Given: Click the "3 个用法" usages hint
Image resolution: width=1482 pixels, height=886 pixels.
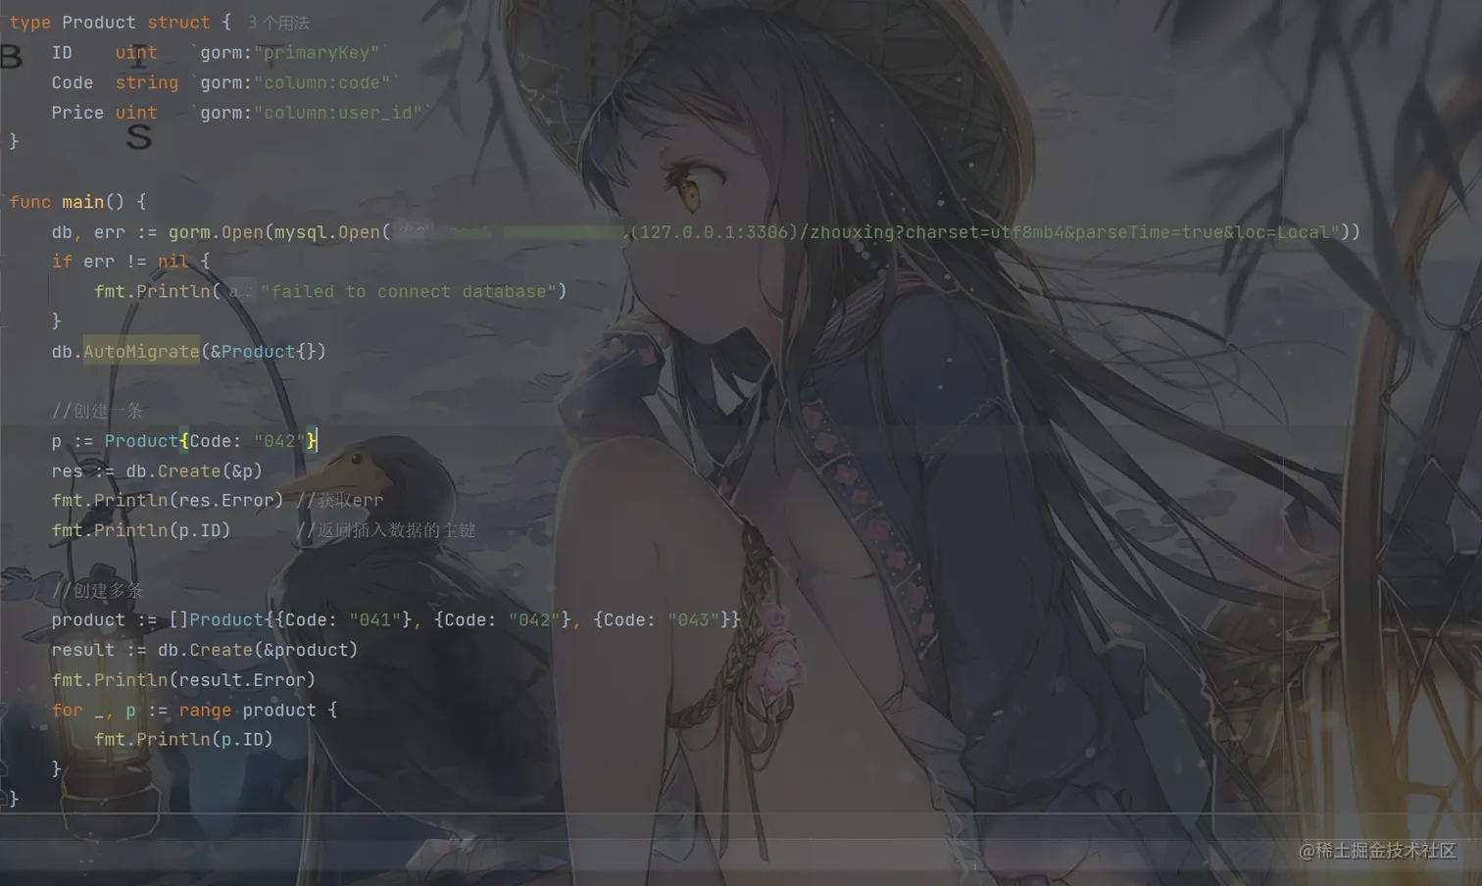Looking at the screenshot, I should (278, 23).
